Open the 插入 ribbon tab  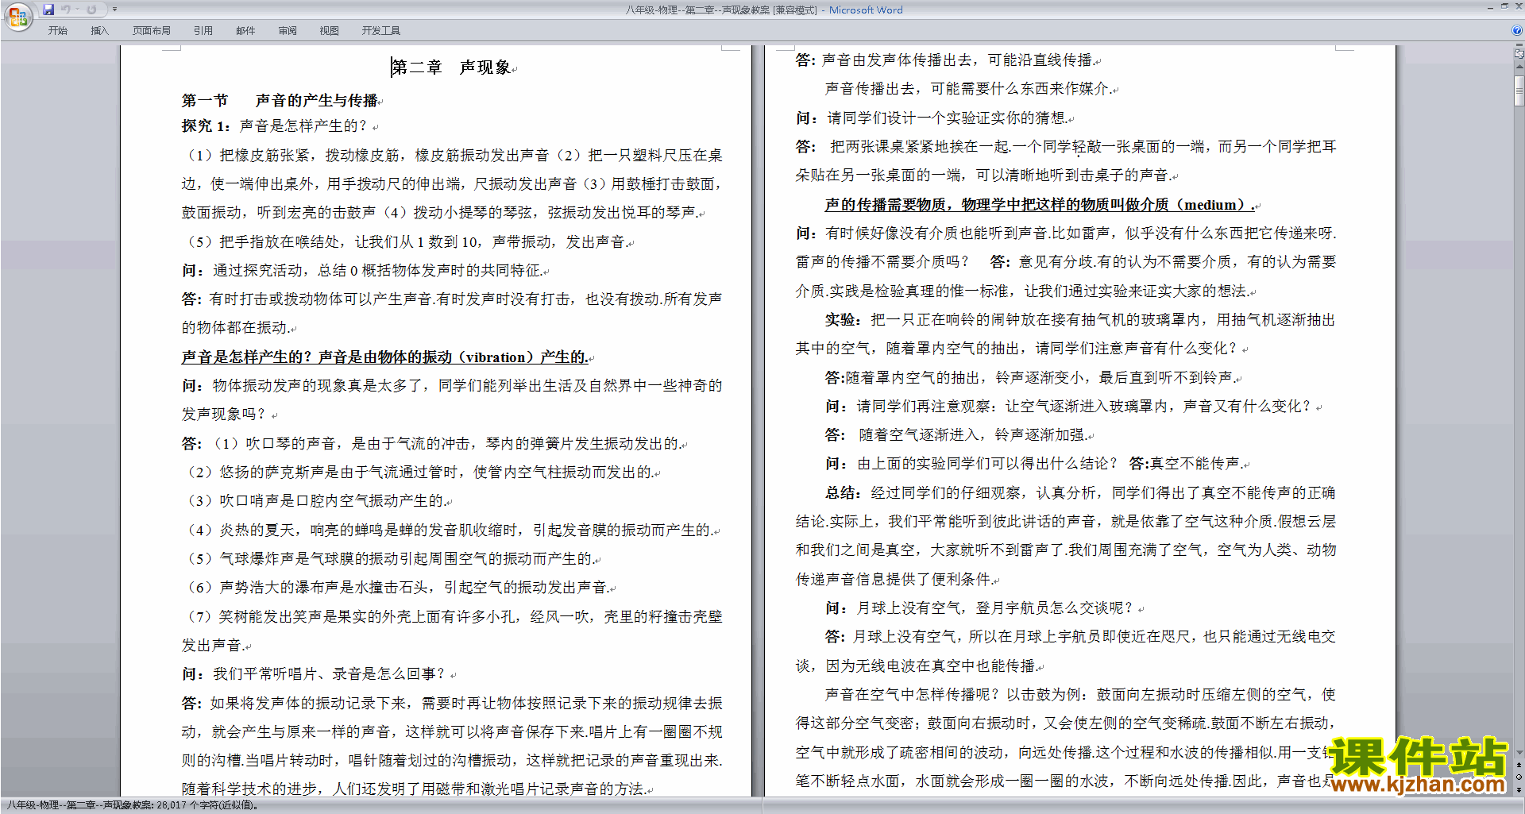tap(99, 30)
